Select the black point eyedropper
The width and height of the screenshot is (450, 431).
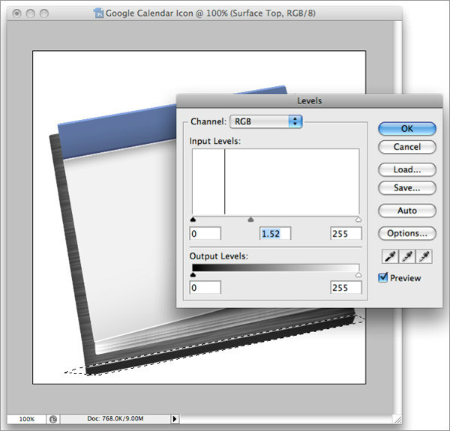[389, 257]
